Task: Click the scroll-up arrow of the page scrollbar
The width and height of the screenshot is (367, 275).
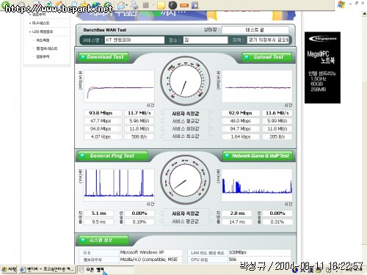Action: click(x=364, y=15)
